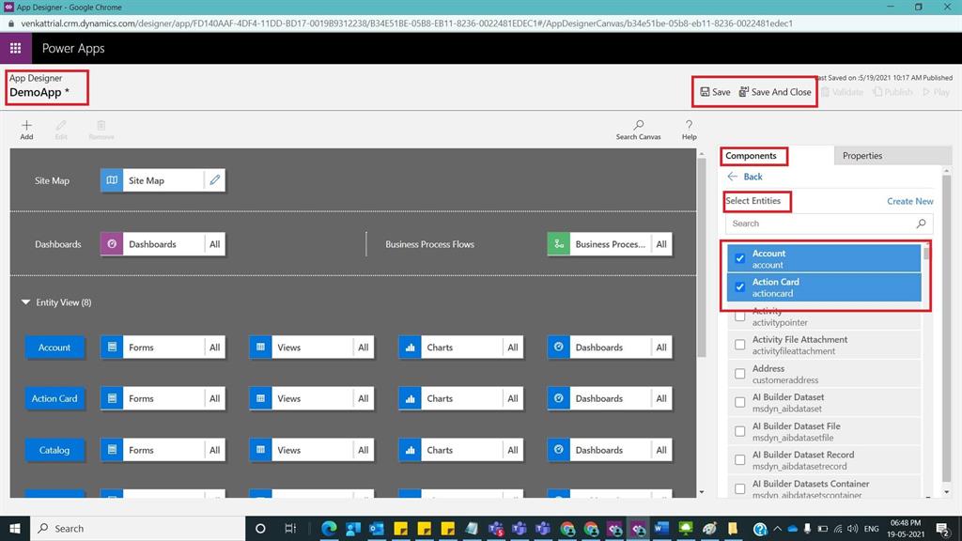Open the All dashboards dropdown for Action Card
Image resolution: width=962 pixels, height=541 pixels.
pyautogui.click(x=661, y=398)
